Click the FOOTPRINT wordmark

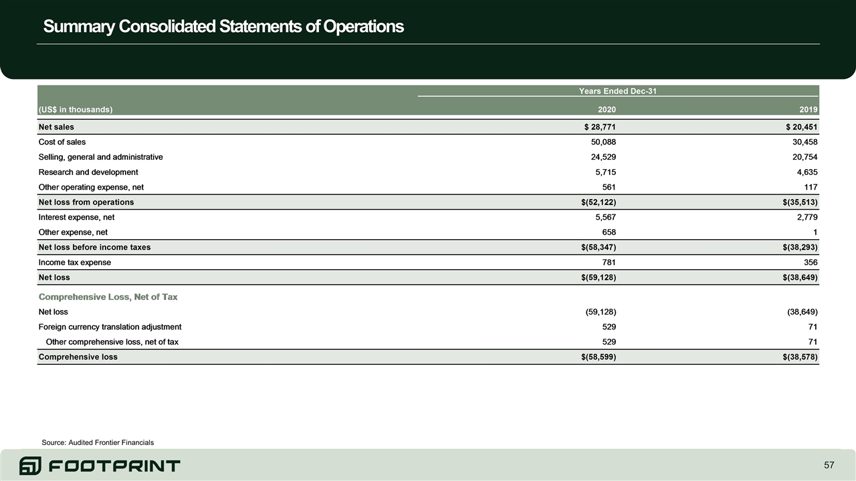[x=114, y=466]
